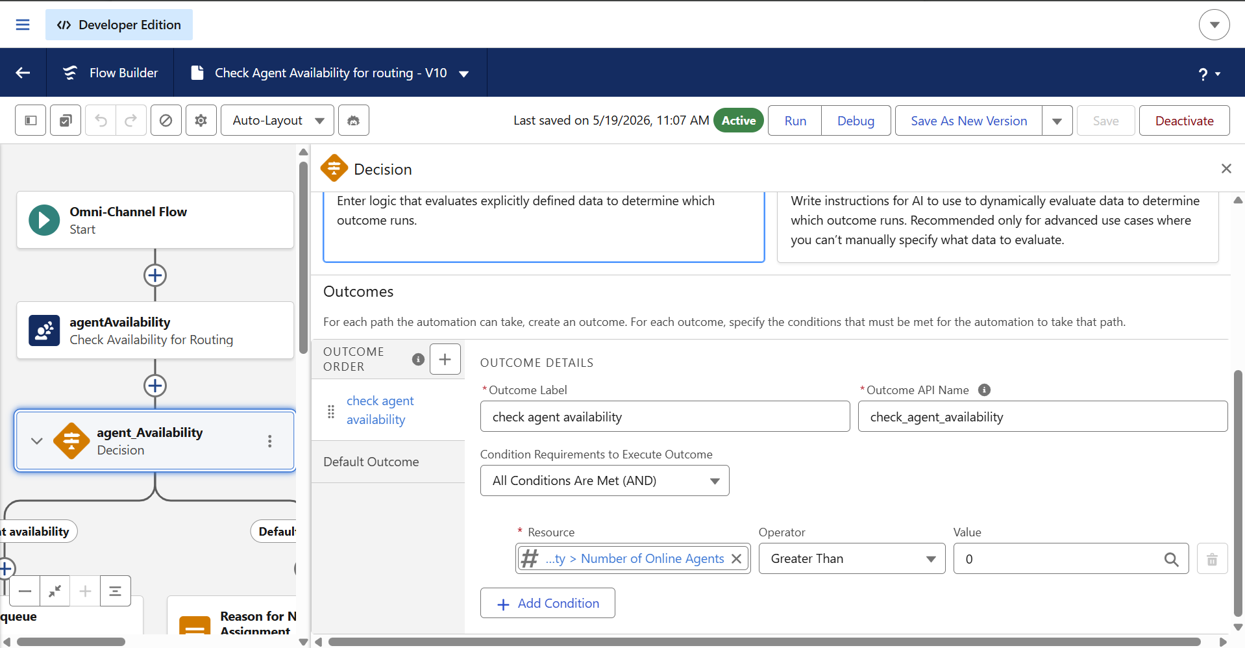
Task: Click the Outcome Label input field
Action: click(x=665, y=416)
